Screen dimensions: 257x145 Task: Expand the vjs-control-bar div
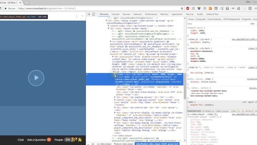(115, 108)
